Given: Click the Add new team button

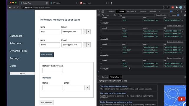Looking at the screenshot, I should 47,103.
